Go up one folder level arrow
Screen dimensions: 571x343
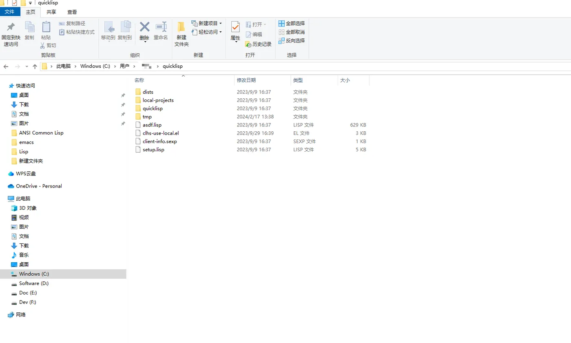point(35,66)
